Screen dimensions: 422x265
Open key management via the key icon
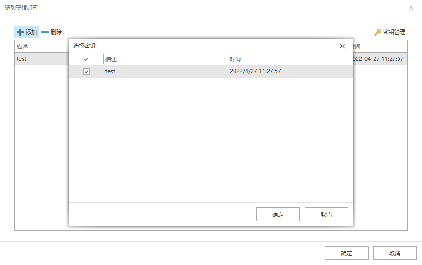click(x=378, y=32)
